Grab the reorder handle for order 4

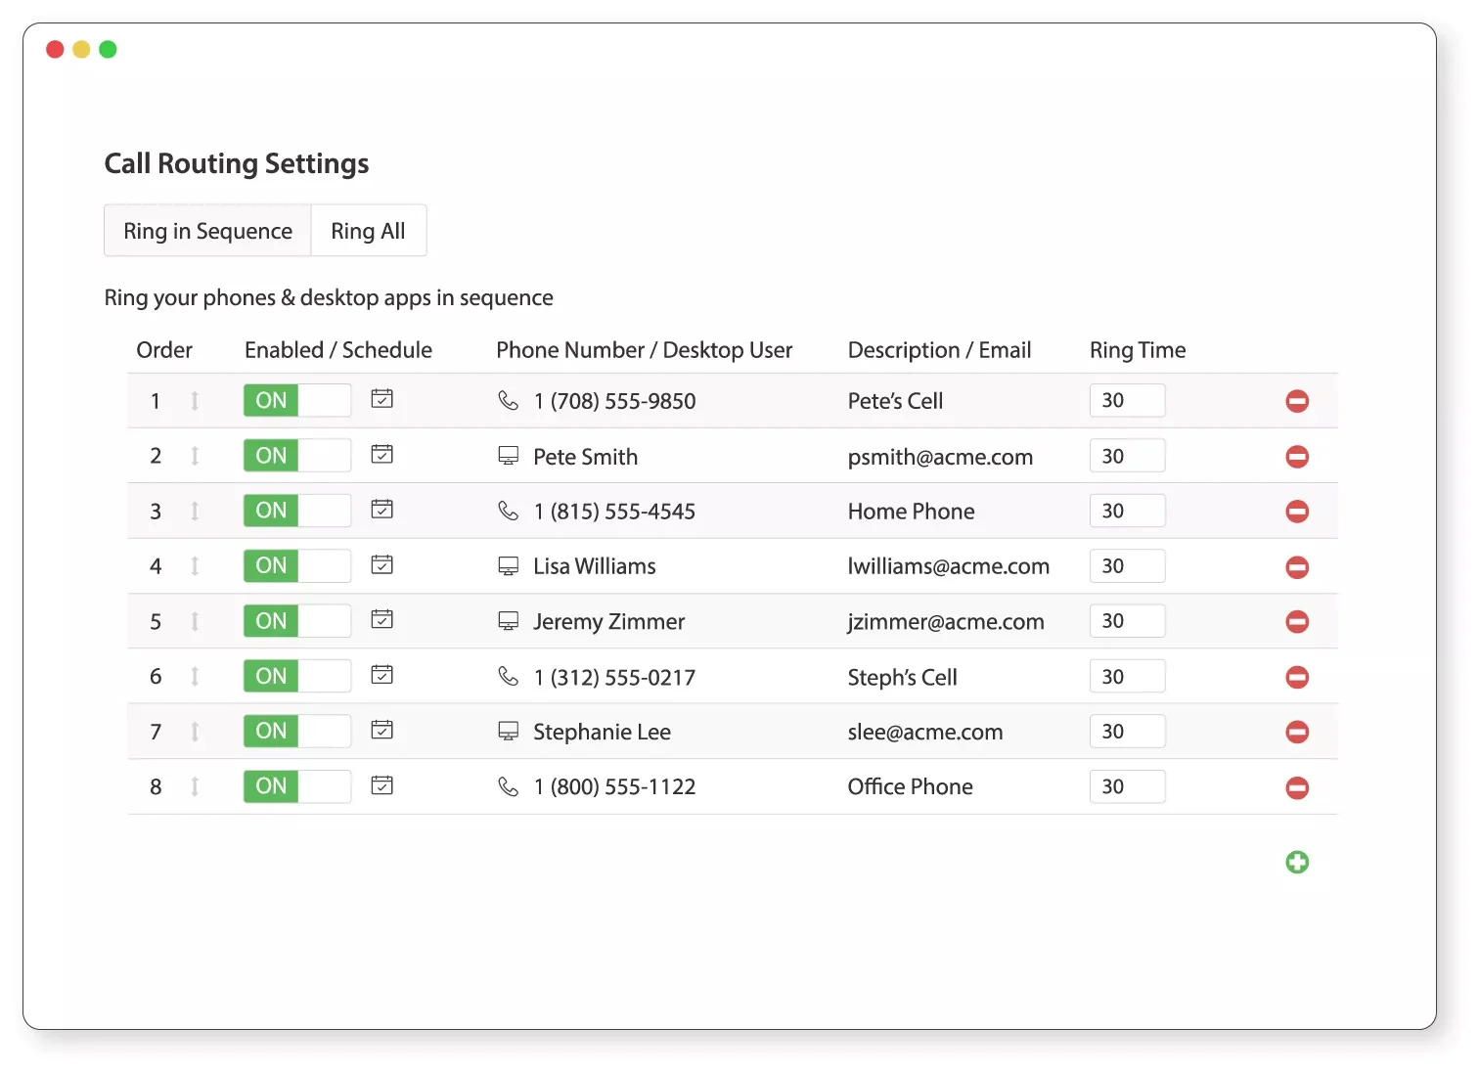[x=195, y=566]
